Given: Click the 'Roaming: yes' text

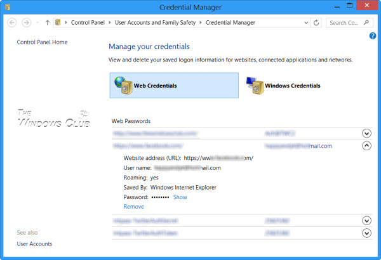Looking at the screenshot, I should coord(141,178).
